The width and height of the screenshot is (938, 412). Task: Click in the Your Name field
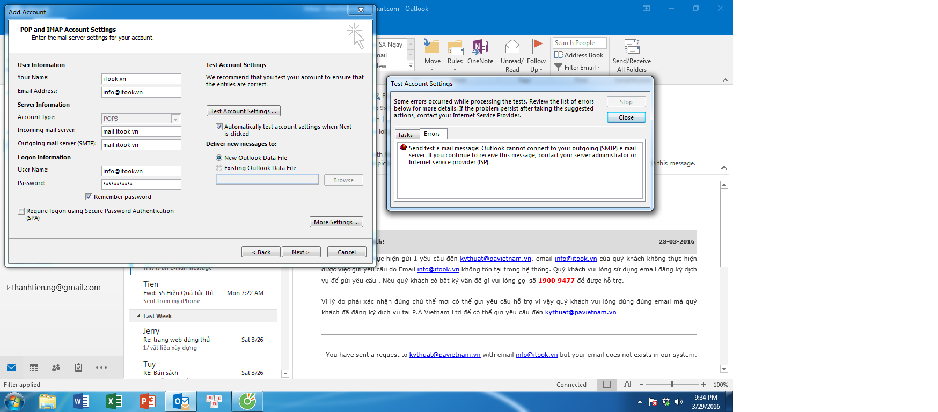tap(142, 79)
